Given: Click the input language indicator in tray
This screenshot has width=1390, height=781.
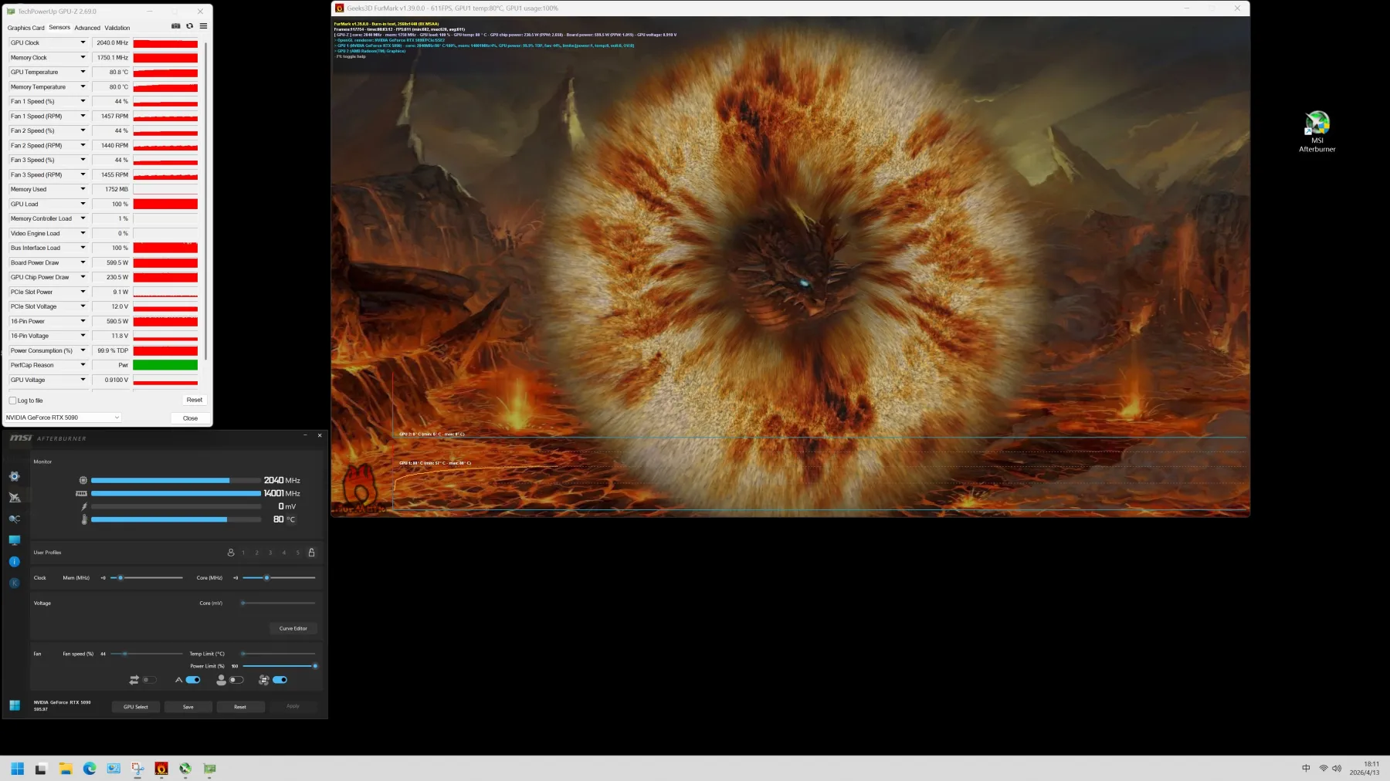Looking at the screenshot, I should (x=1306, y=769).
